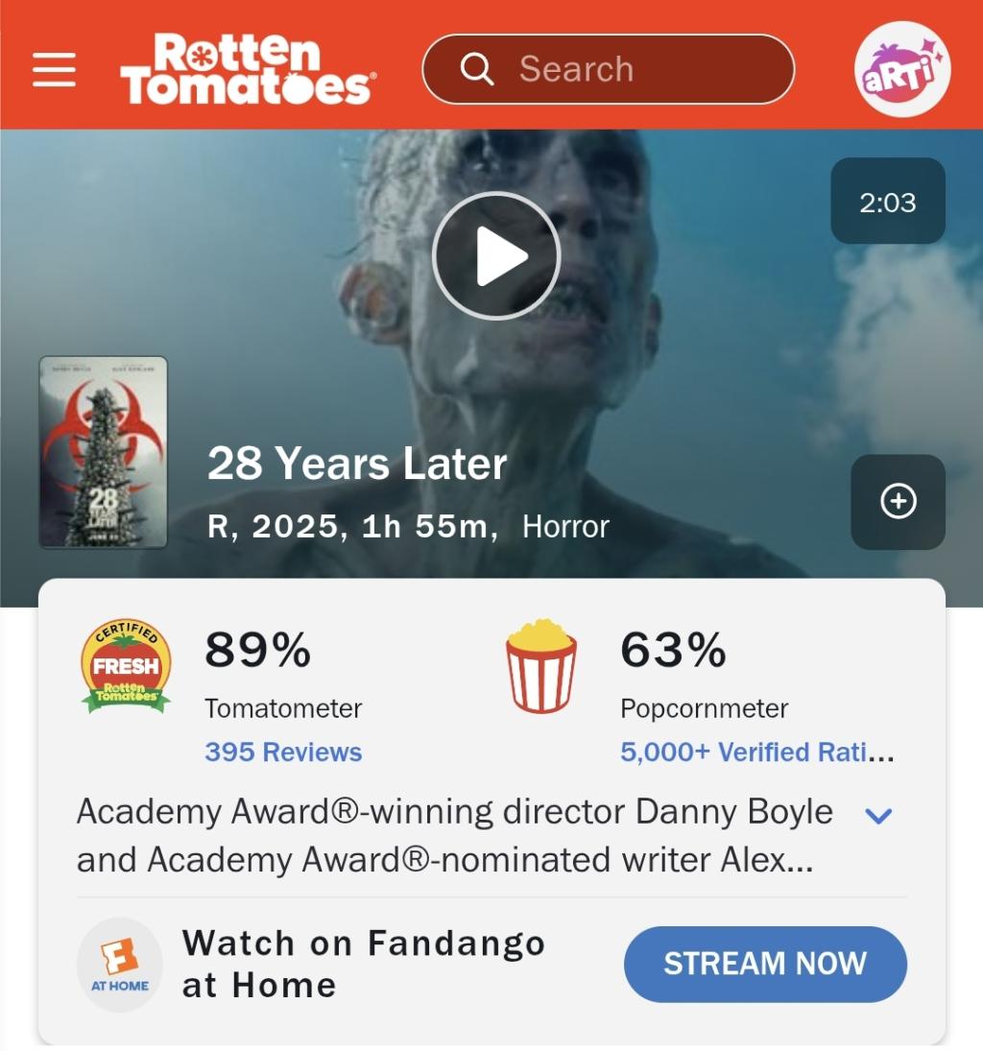983x1051 pixels.
Task: Click the magnifying glass search icon
Action: 477,69
